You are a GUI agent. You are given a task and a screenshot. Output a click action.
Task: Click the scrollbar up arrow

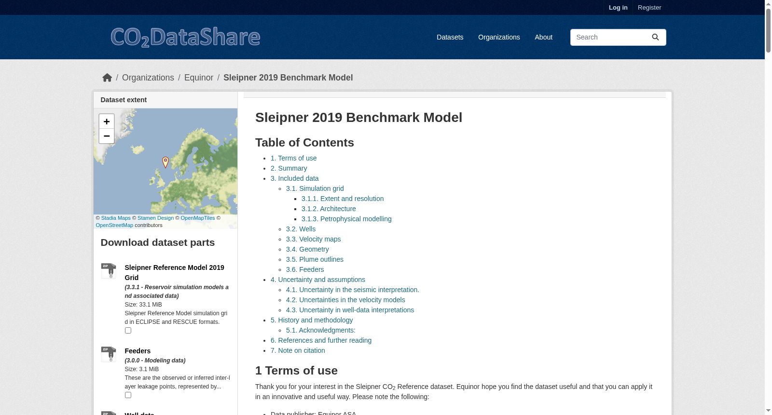[768, 3]
